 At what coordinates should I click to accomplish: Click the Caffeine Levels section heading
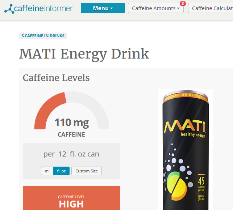pyautogui.click(x=56, y=78)
